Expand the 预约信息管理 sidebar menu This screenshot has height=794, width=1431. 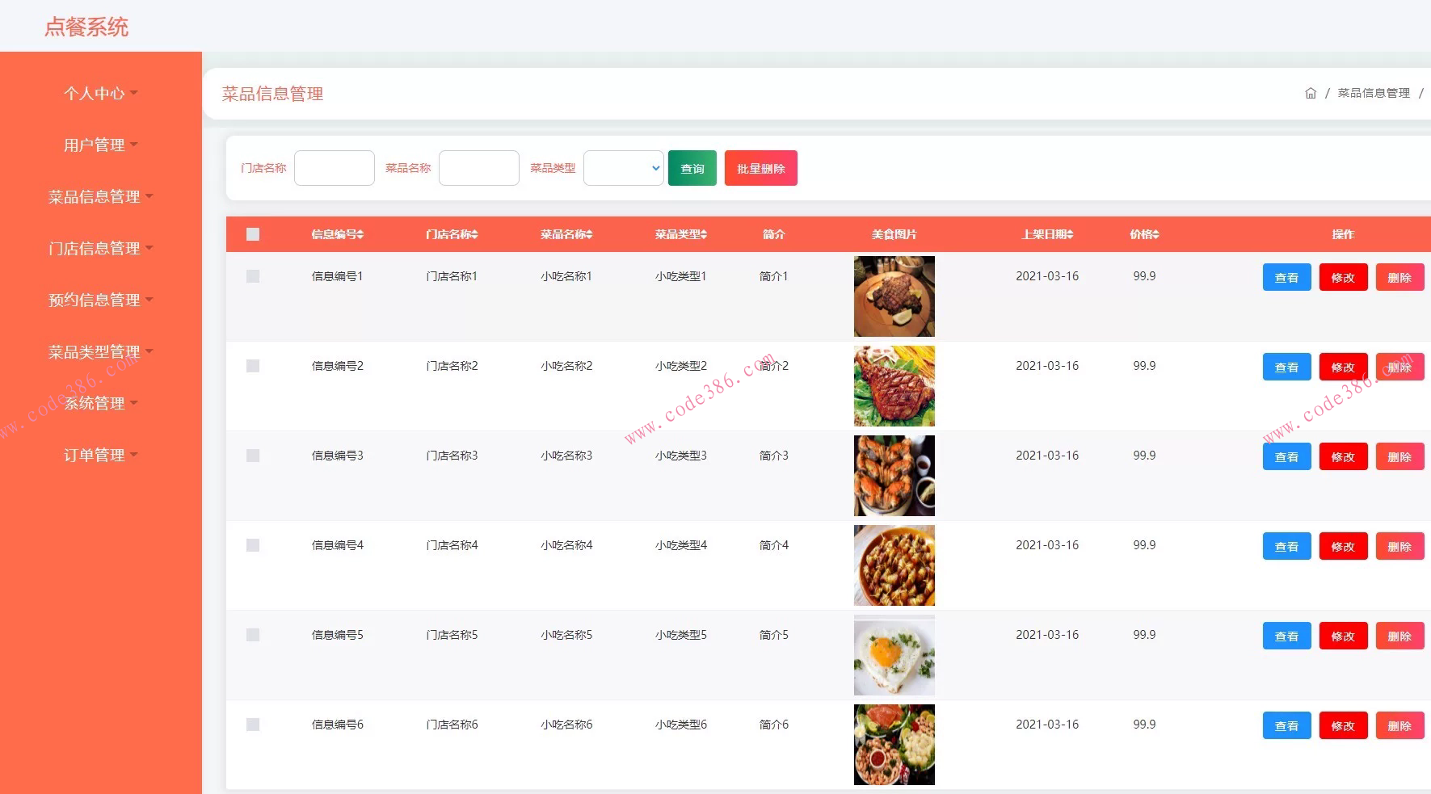tap(100, 300)
